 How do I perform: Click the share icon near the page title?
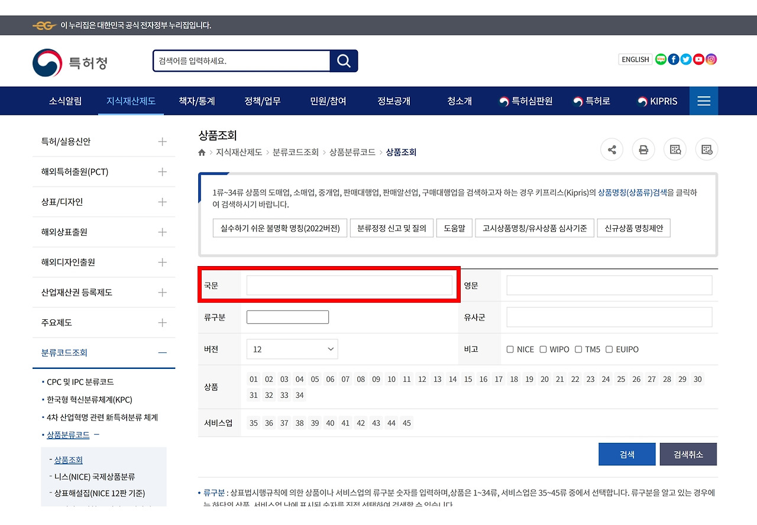tap(612, 150)
